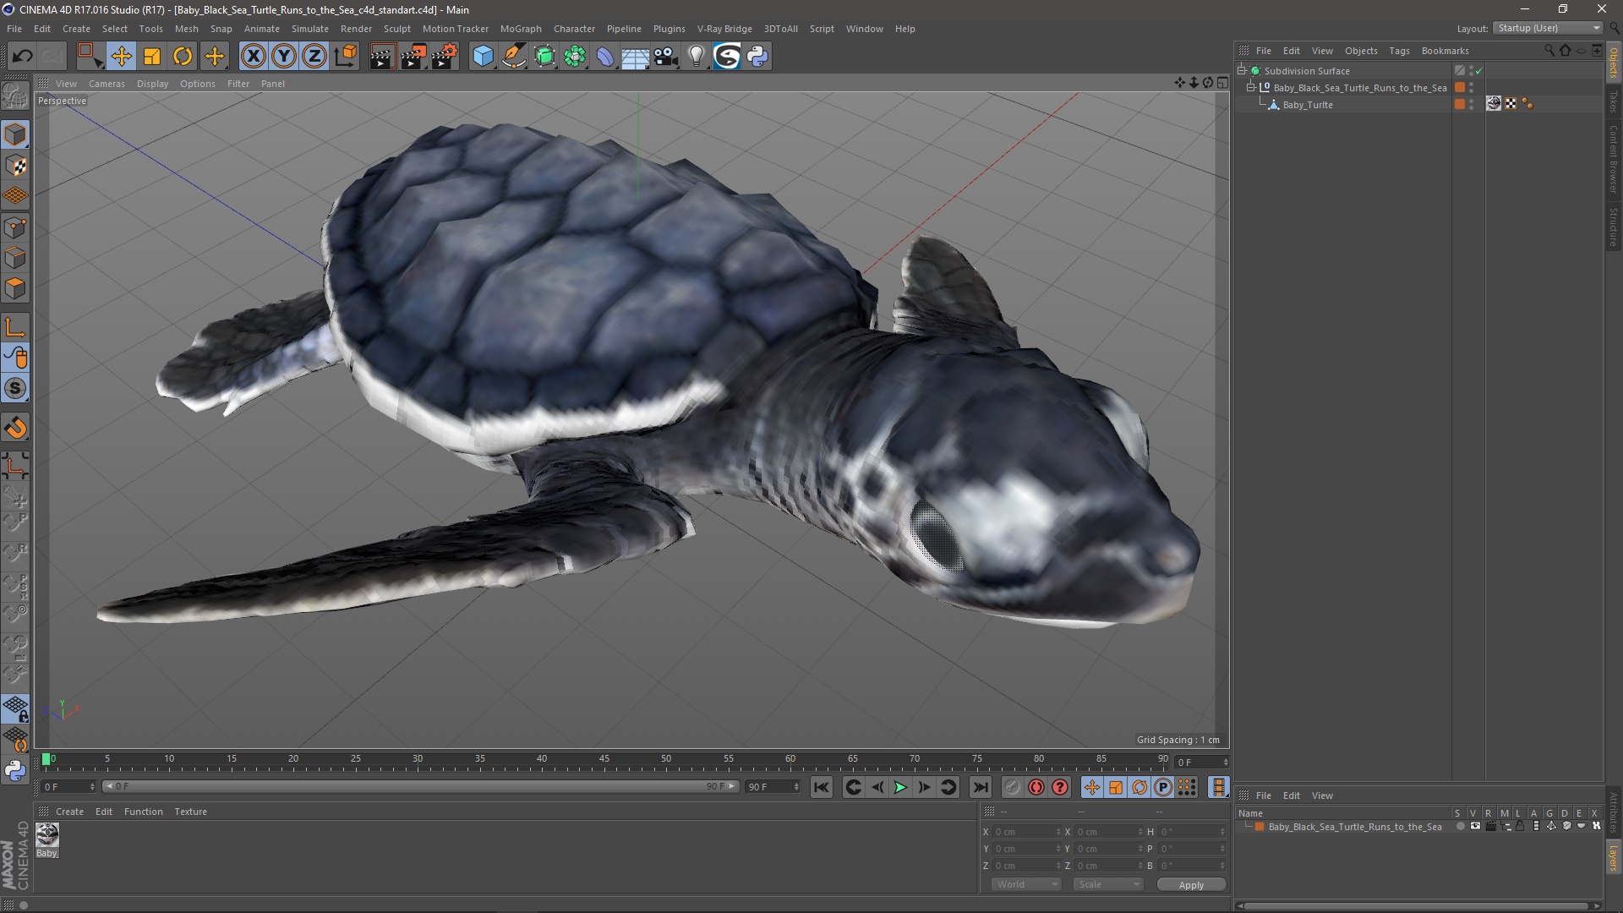
Task: Toggle X-axis lock
Action: click(253, 57)
